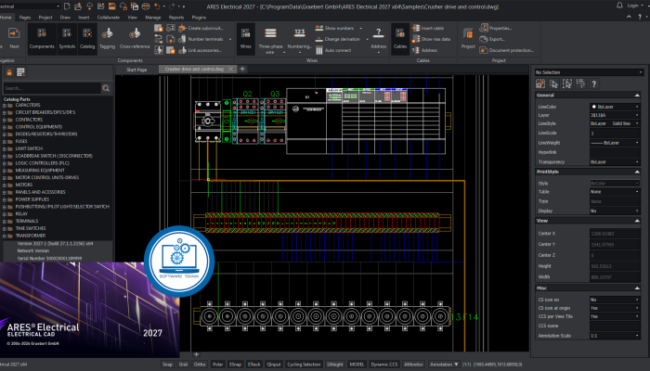Click Create subcircuit button
The height and width of the screenshot is (371, 650).
point(201,28)
